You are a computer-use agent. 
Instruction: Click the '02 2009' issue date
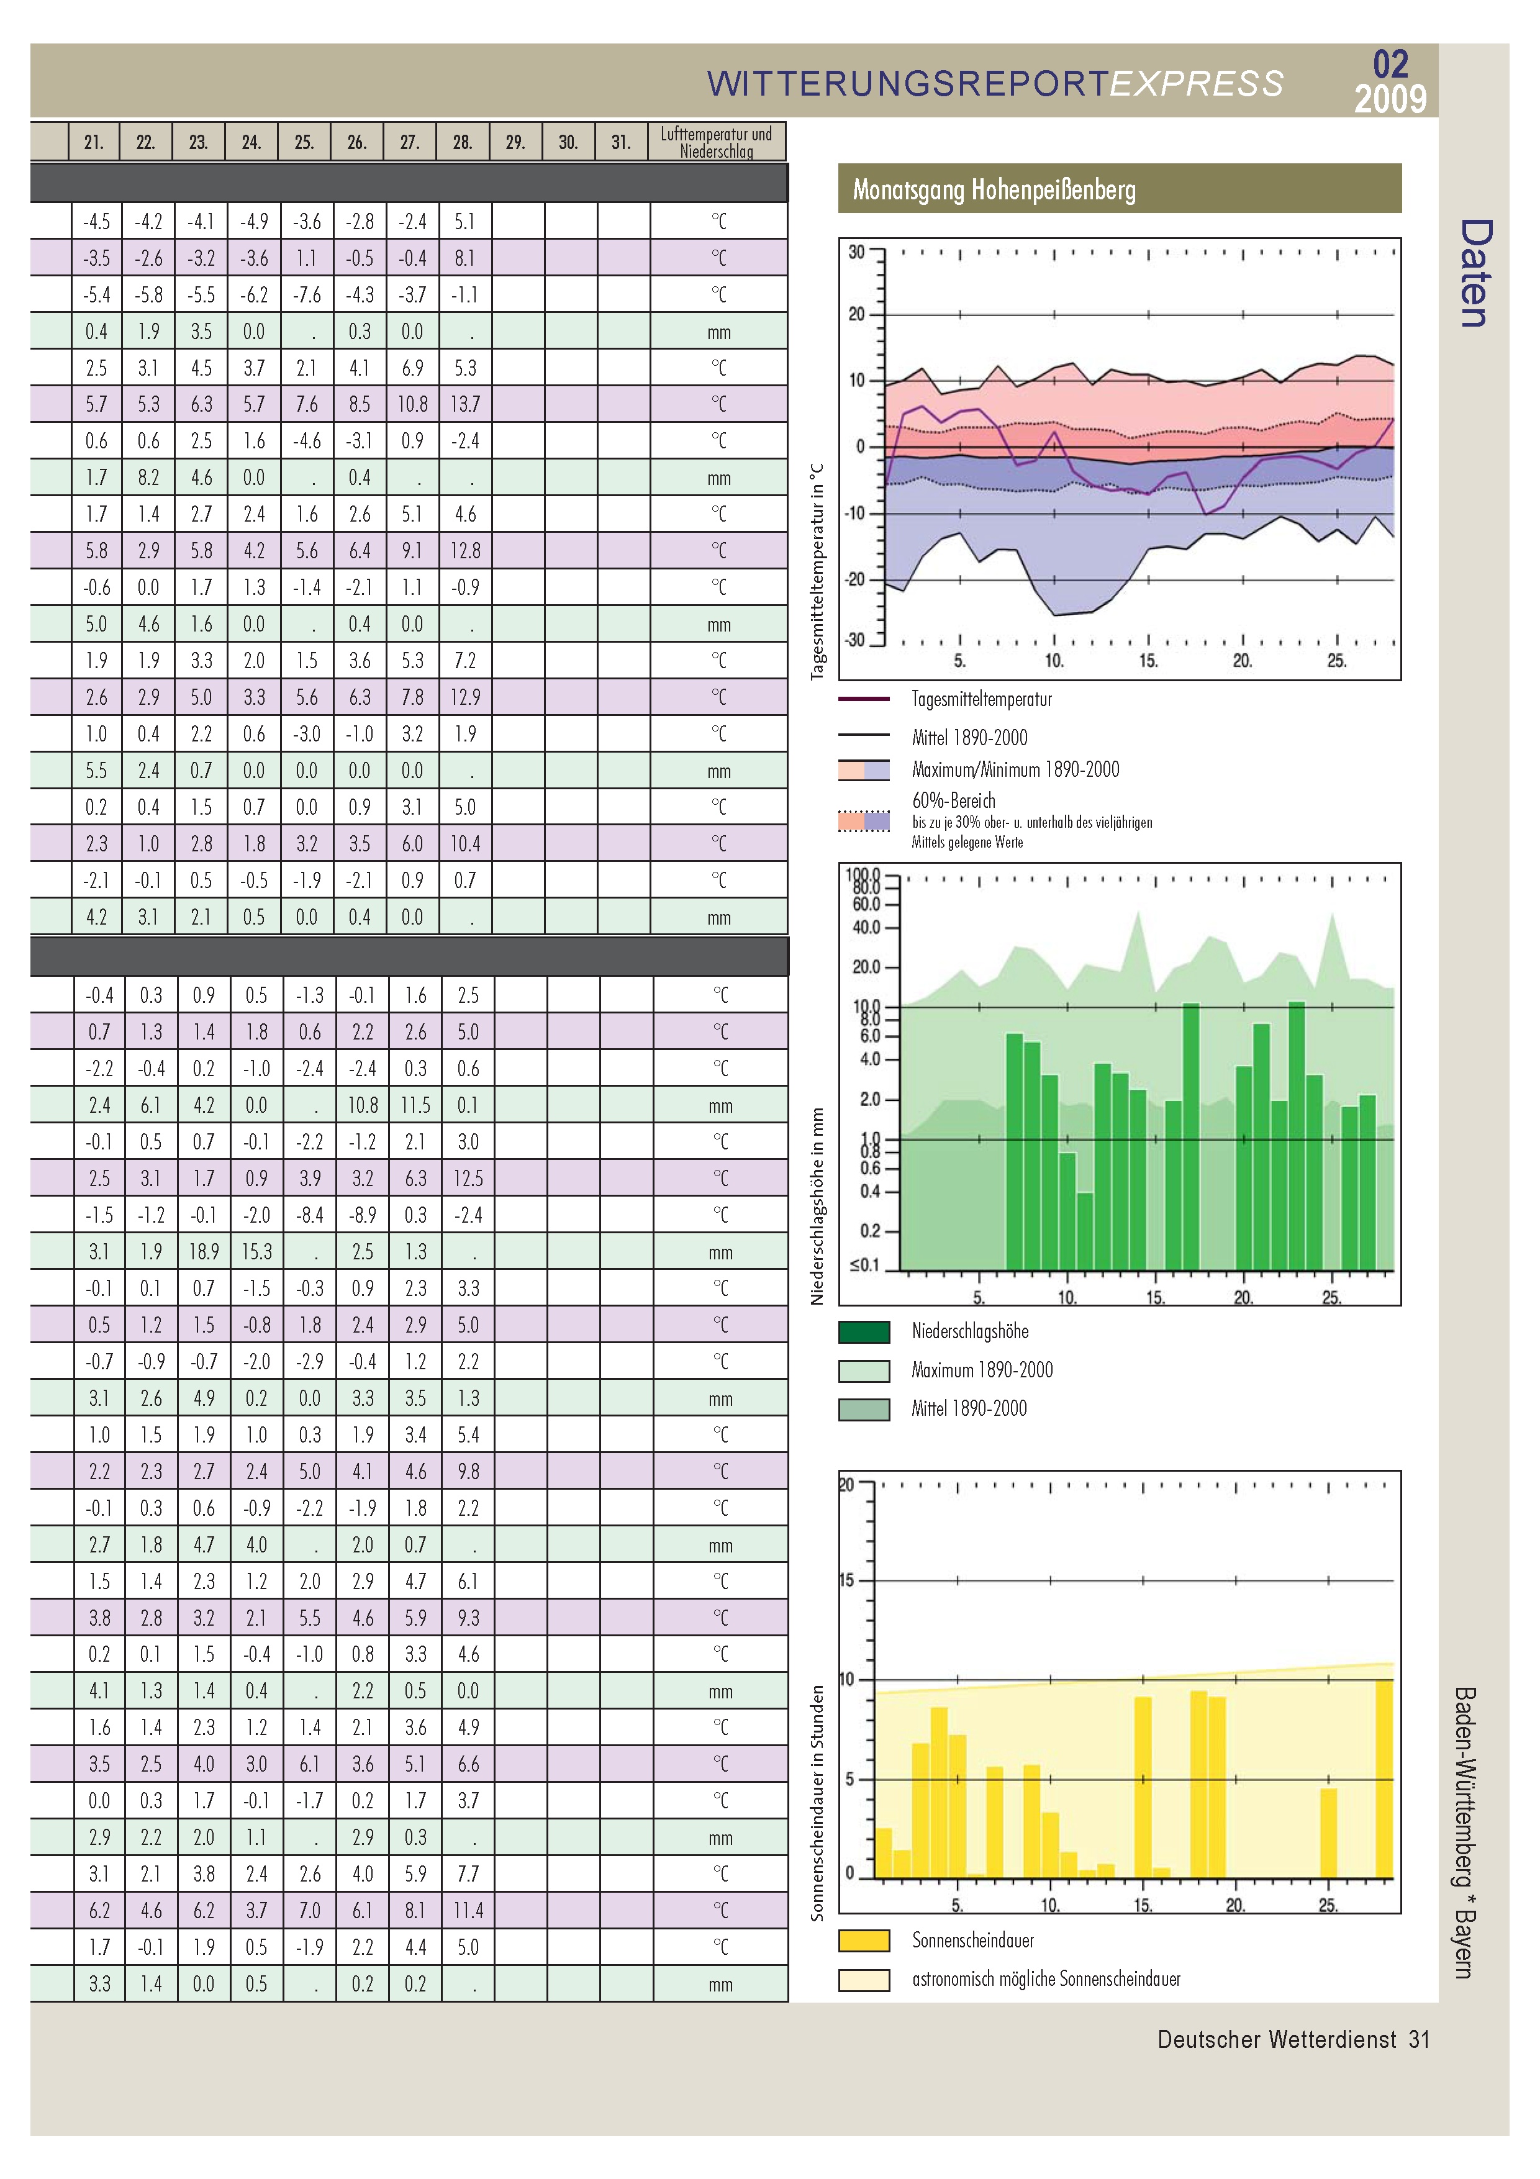[x=1390, y=81]
